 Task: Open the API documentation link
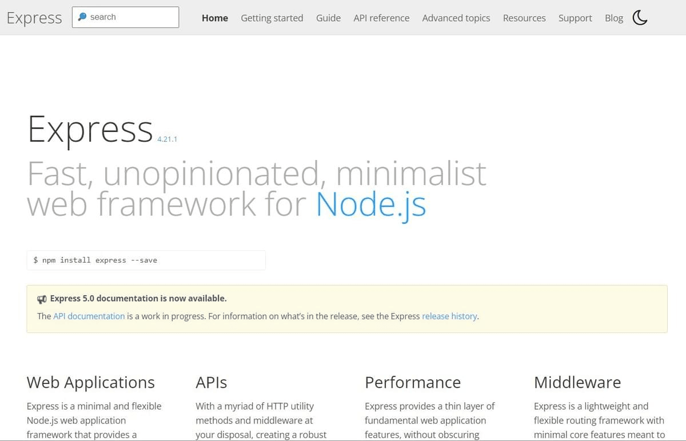[89, 316]
